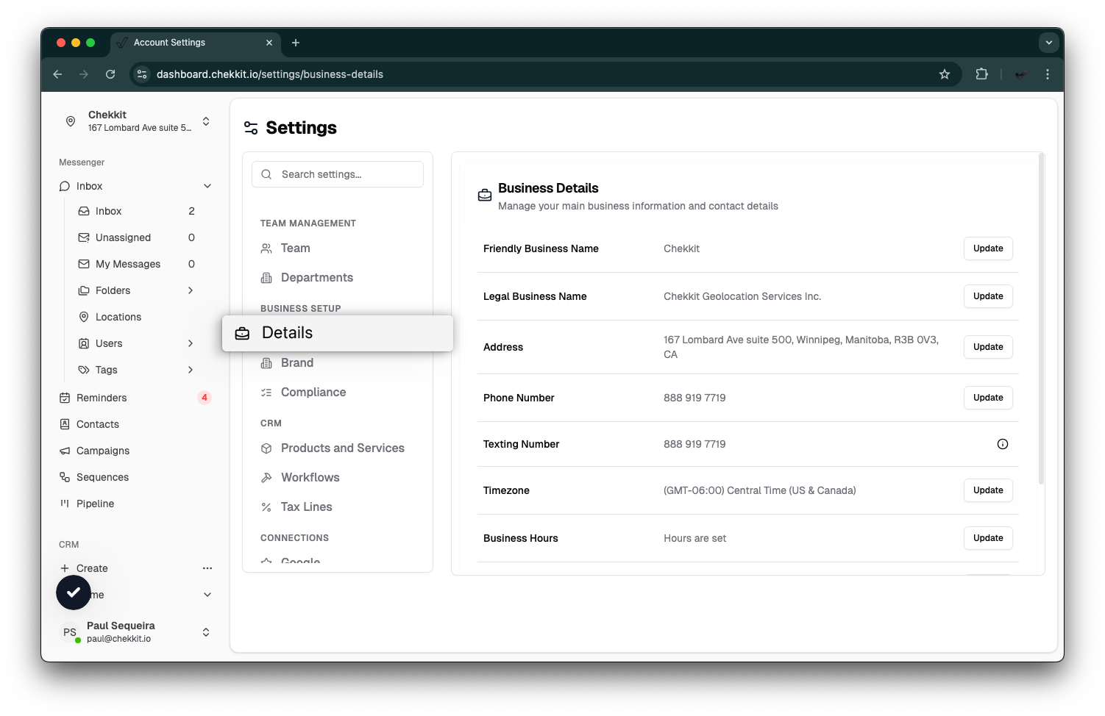Click the Pipeline icon in sidebar
Viewport: 1105px width, 716px height.
pyautogui.click(x=65, y=504)
